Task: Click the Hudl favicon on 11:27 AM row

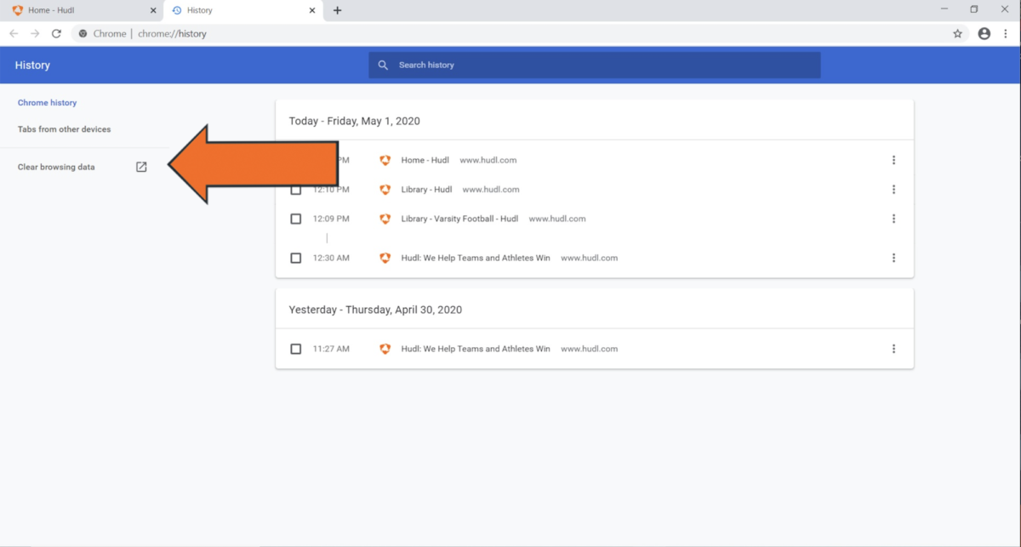Action: [x=385, y=349]
